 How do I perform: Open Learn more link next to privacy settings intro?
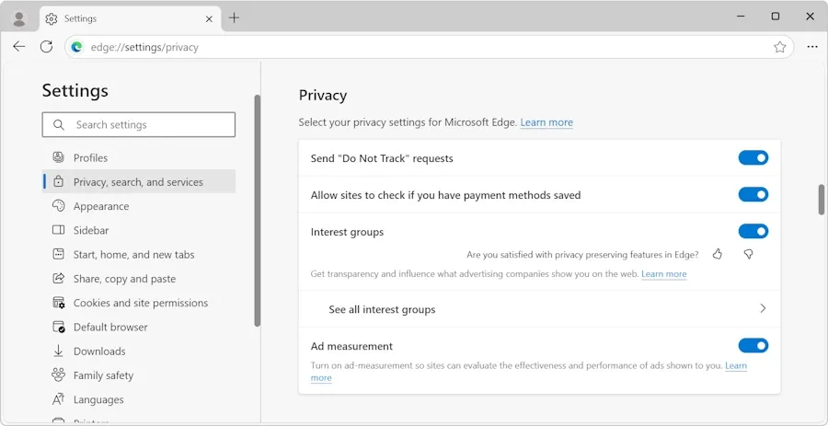pyautogui.click(x=546, y=122)
